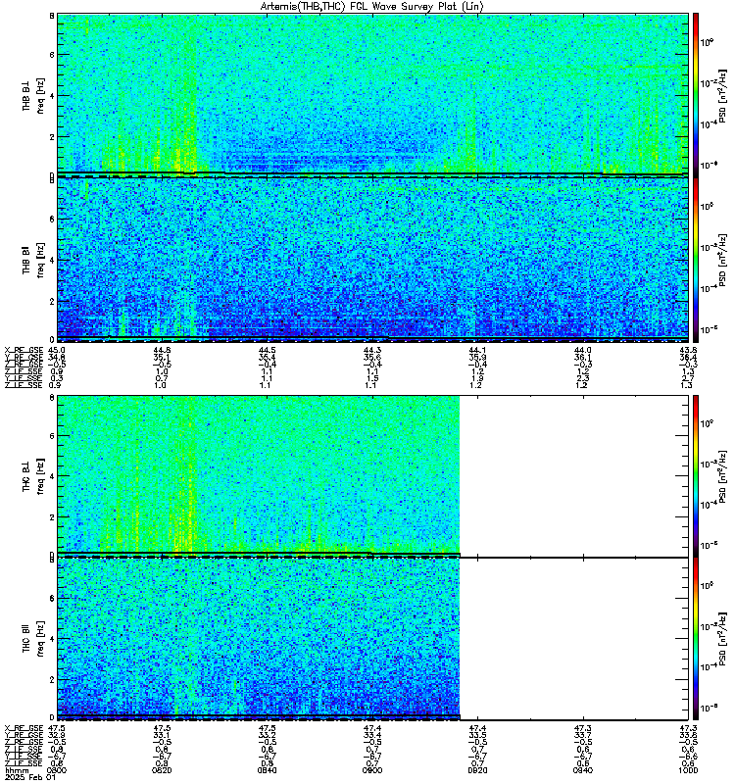This screenshot has width=735, height=784.
Task: Click the 'X_RE_GSE' row label under THC panels
Action: point(24,728)
